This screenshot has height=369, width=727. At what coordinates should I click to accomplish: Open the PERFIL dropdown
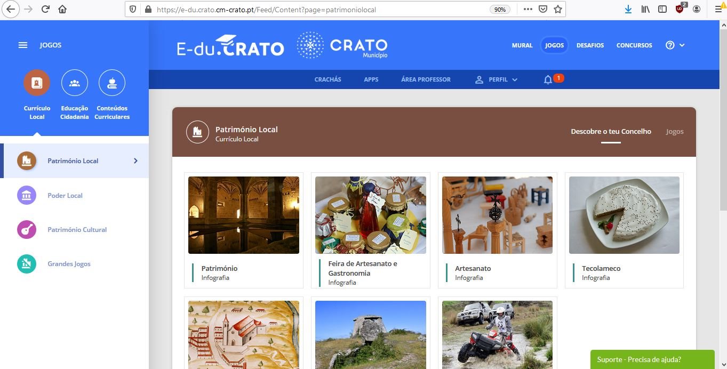point(497,79)
